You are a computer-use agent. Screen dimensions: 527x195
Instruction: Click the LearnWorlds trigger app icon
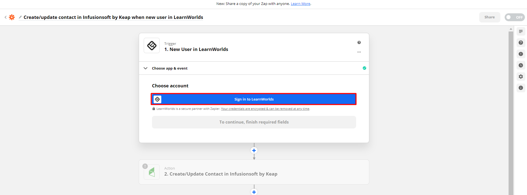pyautogui.click(x=151, y=45)
